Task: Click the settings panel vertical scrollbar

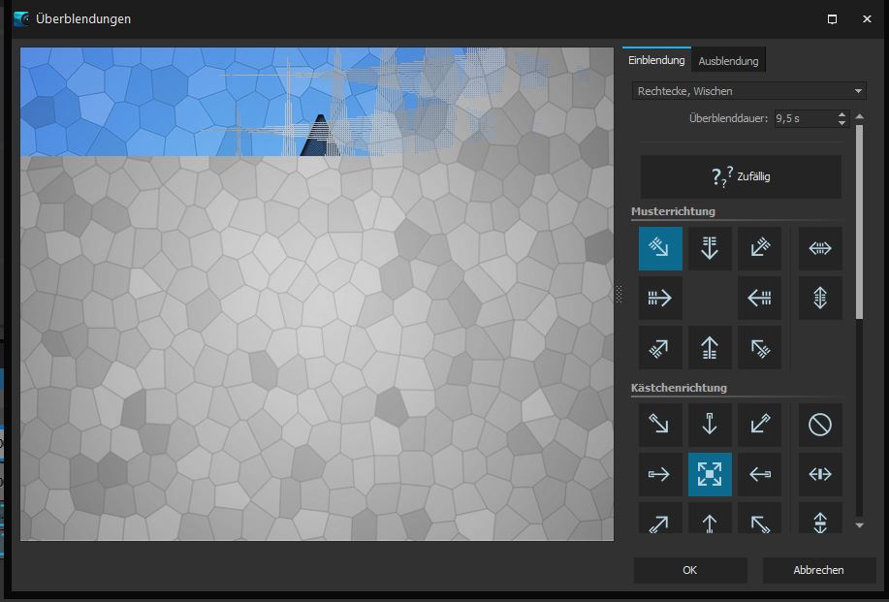Action: tap(859, 223)
